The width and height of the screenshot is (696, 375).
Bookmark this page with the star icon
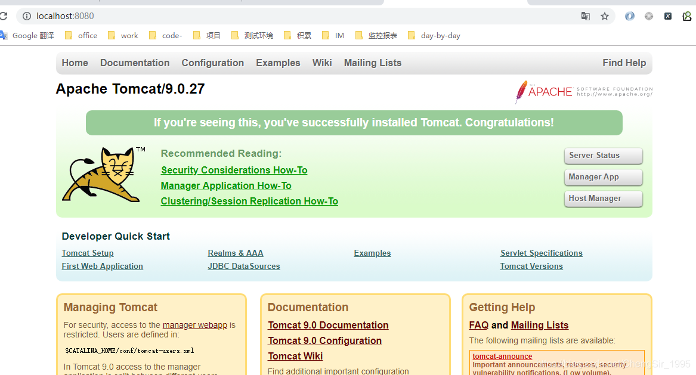pos(605,17)
